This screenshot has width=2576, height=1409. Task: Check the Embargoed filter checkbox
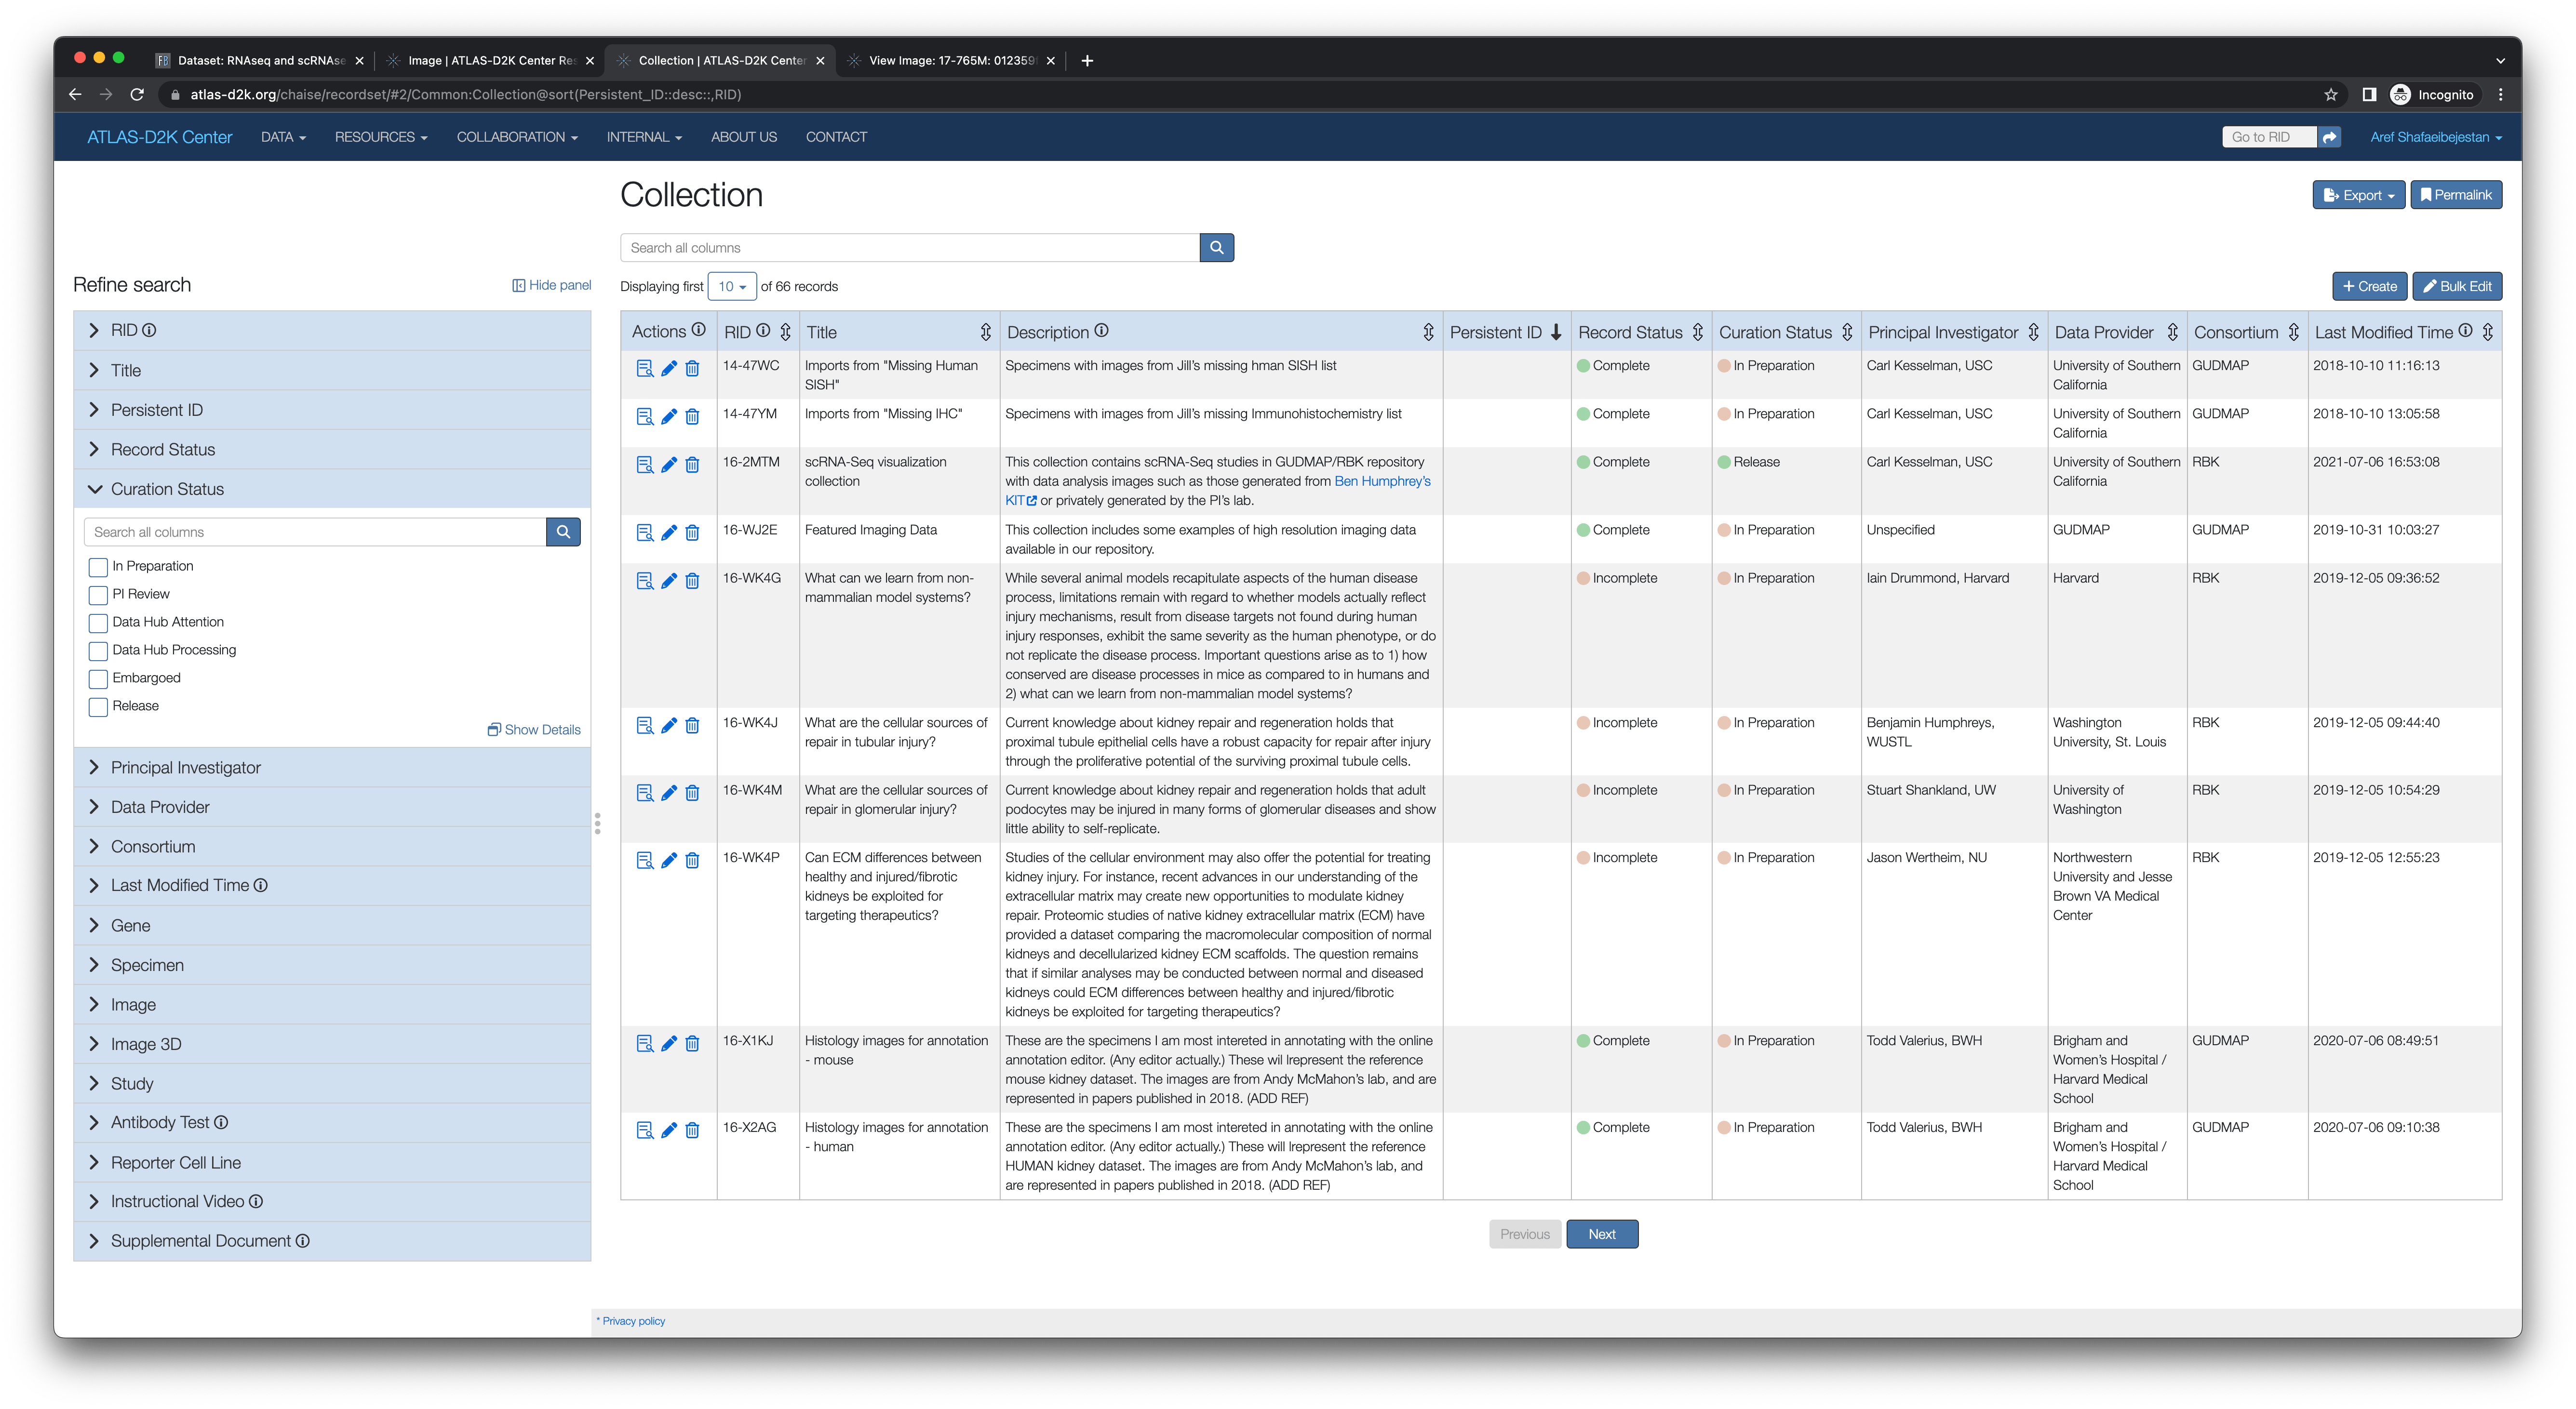[97, 679]
